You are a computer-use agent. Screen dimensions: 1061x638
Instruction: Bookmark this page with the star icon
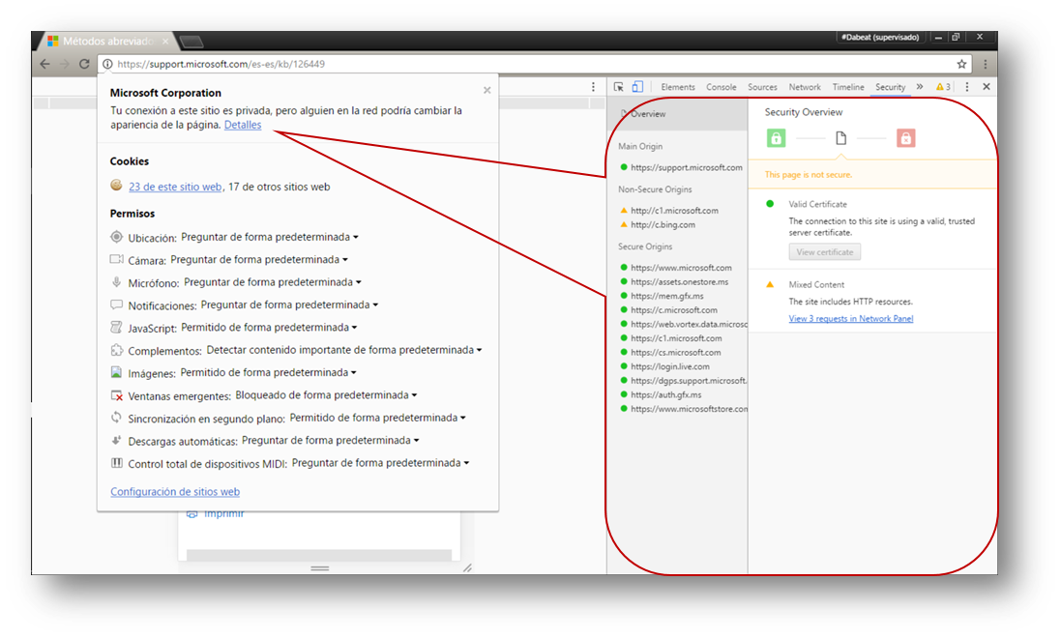(961, 64)
